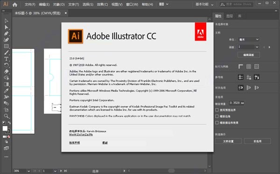Select the Shape Builder tool
This screenshot has width=280, height=174.
point(6,78)
